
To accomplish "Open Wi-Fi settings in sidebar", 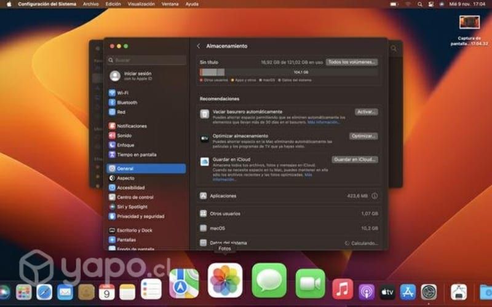I will 118,93.
